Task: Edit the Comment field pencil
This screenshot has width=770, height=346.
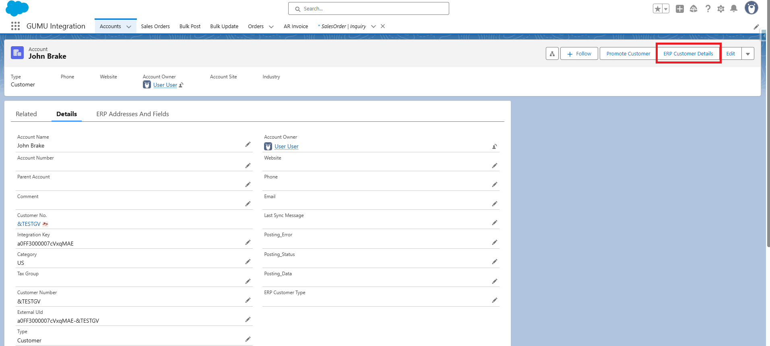Action: [248, 204]
